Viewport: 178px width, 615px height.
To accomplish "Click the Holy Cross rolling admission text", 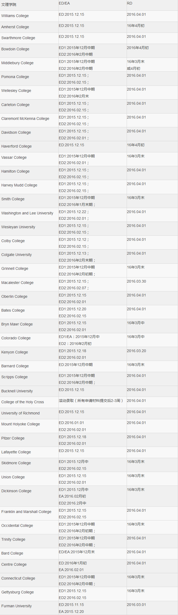I will (91, 401).
